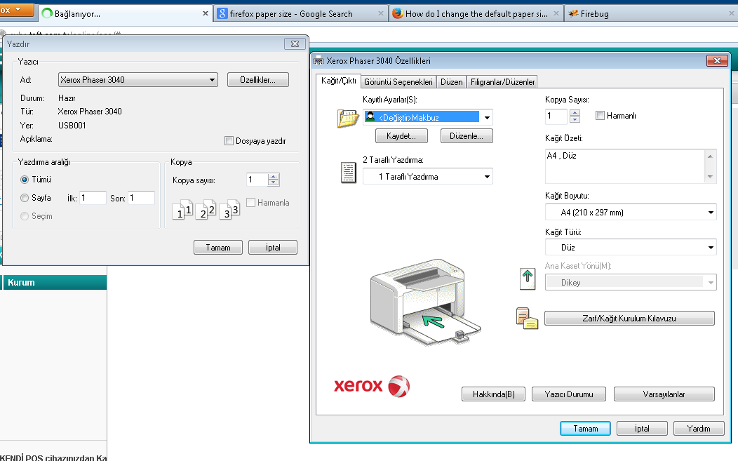
Task: Click the Düzenle button
Action: (467, 136)
